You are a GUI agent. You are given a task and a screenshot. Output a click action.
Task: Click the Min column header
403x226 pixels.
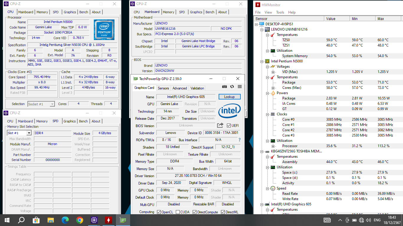tap(363, 19)
